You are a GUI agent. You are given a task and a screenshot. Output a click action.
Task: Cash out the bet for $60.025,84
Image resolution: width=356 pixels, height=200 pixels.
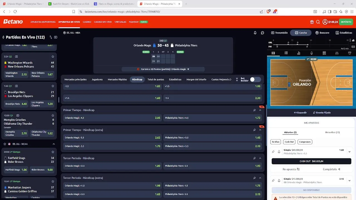[311, 161]
